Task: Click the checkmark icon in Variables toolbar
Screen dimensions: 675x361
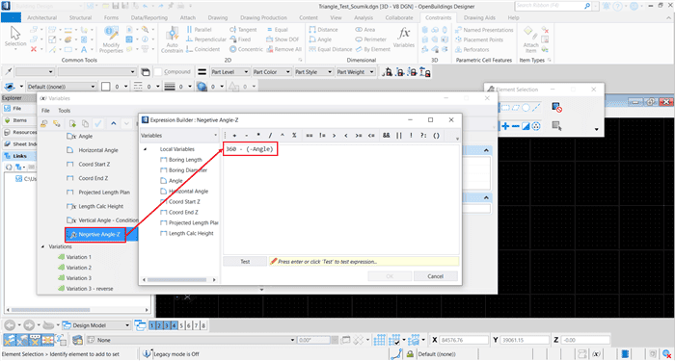Action: 98,124
